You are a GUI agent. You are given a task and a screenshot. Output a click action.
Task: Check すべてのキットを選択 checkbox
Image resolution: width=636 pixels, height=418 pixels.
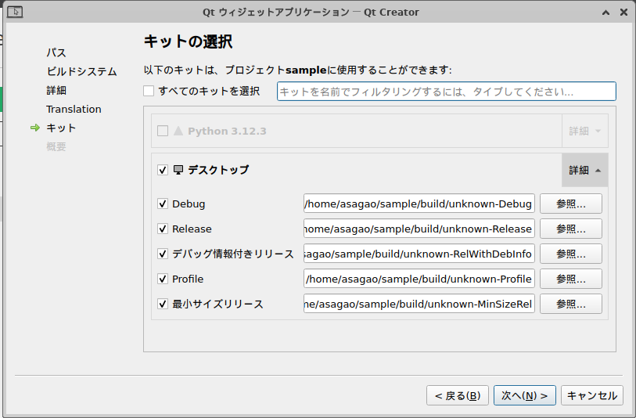pos(149,91)
